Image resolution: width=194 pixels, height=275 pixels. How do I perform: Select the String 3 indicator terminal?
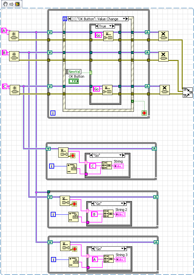tap(120, 260)
